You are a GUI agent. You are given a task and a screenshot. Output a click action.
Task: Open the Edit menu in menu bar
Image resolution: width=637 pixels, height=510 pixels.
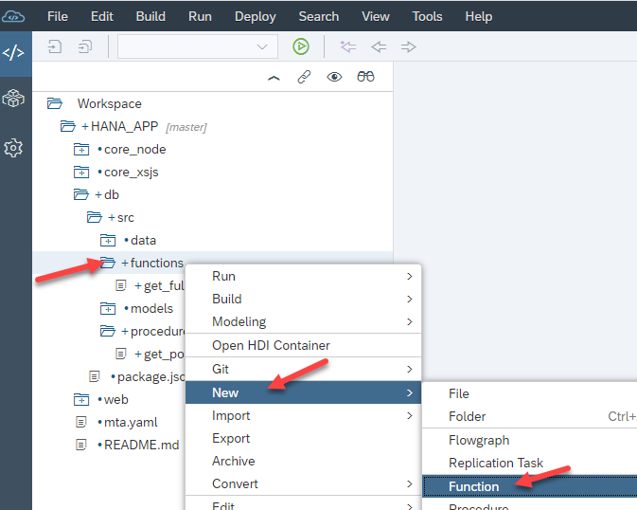coord(102,16)
